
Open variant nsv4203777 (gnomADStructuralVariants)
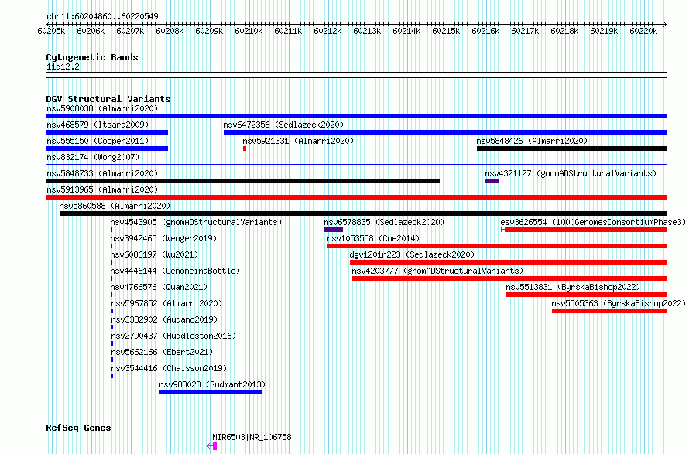tap(437, 271)
